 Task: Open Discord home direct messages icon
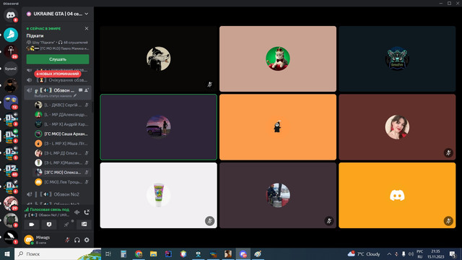click(x=11, y=15)
